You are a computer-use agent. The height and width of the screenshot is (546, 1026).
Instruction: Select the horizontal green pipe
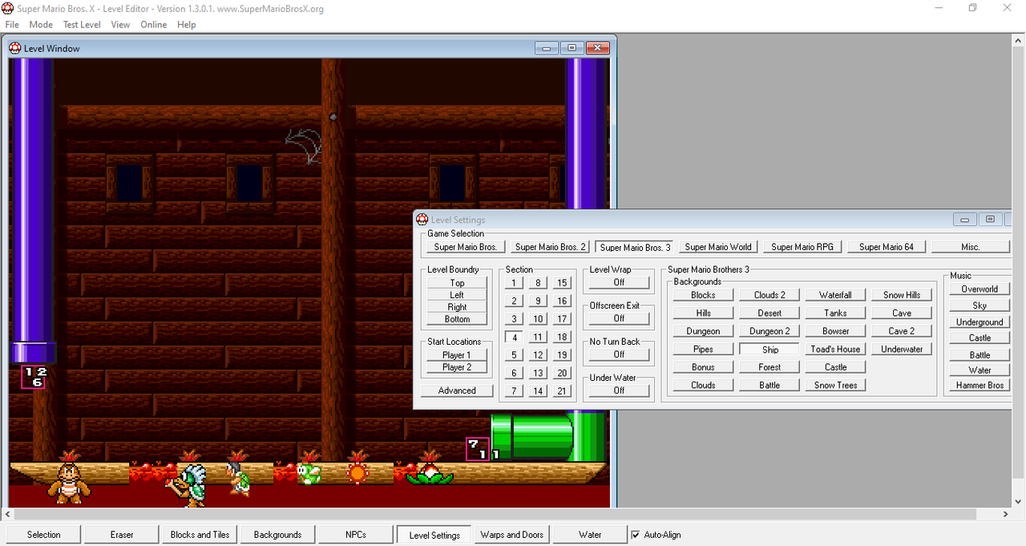[x=533, y=436]
